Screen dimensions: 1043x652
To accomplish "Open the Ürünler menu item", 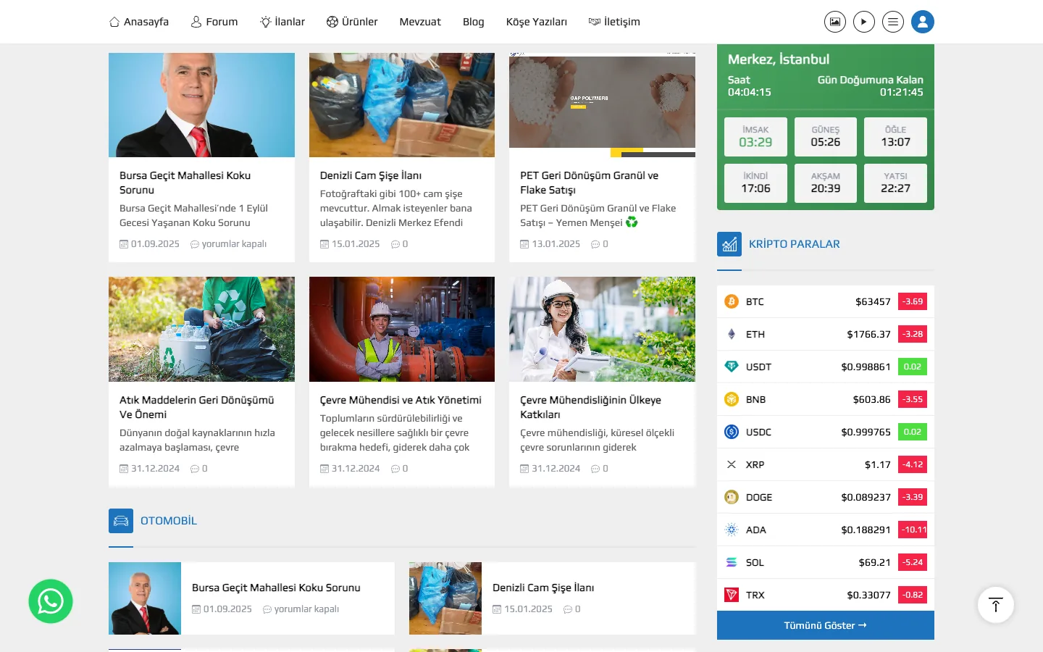I will 352,22.
